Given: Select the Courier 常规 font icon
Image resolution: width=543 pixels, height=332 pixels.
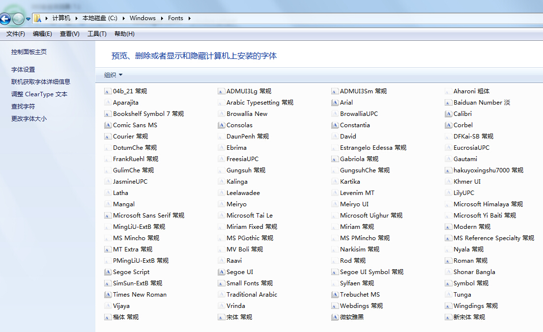Looking at the screenshot, I should click(x=108, y=137).
